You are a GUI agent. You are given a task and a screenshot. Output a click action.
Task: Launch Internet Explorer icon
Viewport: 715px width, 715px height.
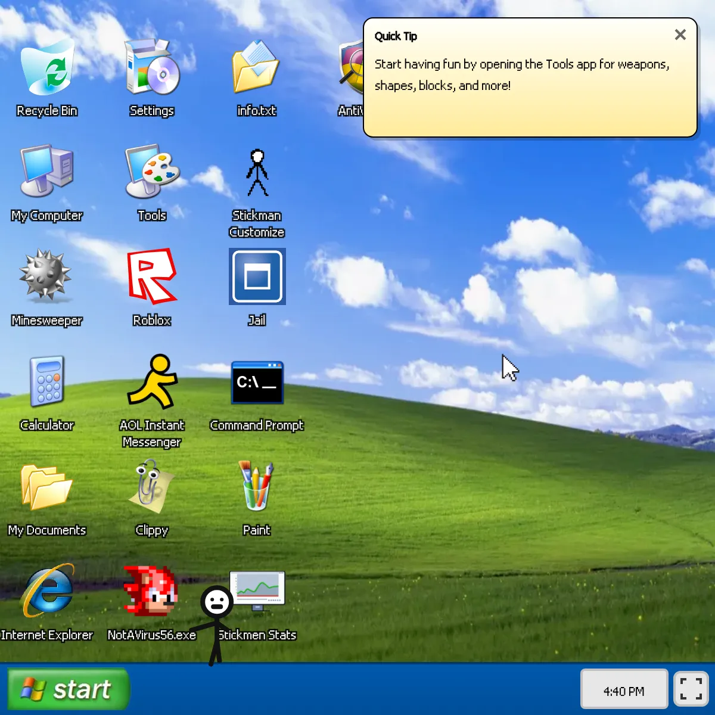click(x=48, y=591)
